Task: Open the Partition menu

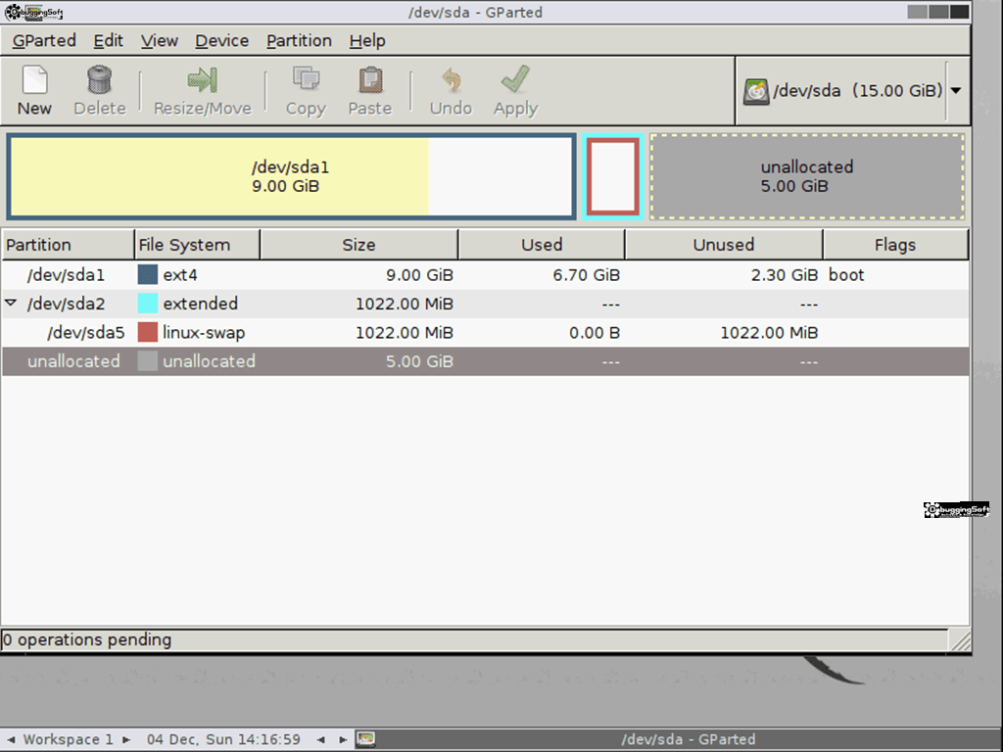Action: [x=299, y=41]
